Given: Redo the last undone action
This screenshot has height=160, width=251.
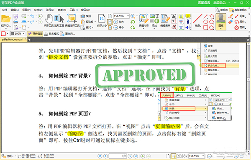Looking at the screenshot, I should point(32,22).
